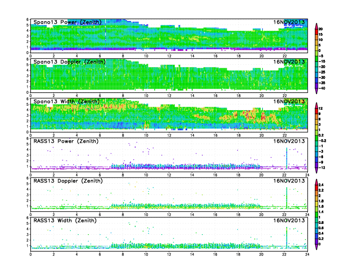Click the 12 label on middle colorbar
The image size is (353, 273).
320,108
